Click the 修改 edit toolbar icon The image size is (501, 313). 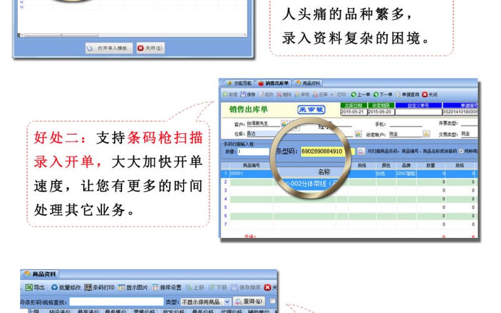(266, 95)
